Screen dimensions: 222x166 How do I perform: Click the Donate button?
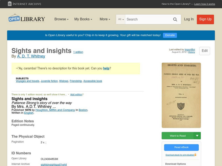(170, 35)
